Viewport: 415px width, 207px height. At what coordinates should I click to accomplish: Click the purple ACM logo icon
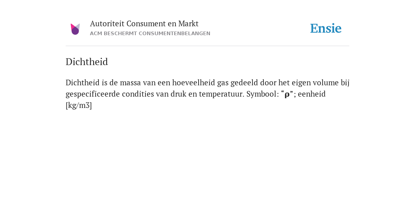click(75, 29)
